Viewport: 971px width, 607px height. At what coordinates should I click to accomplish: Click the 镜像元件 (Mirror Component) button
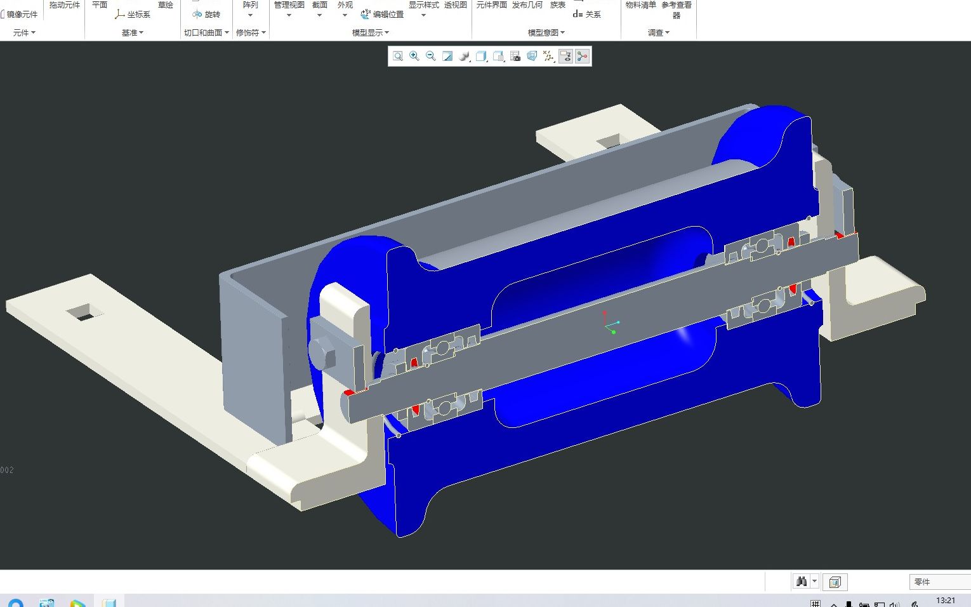tap(20, 14)
